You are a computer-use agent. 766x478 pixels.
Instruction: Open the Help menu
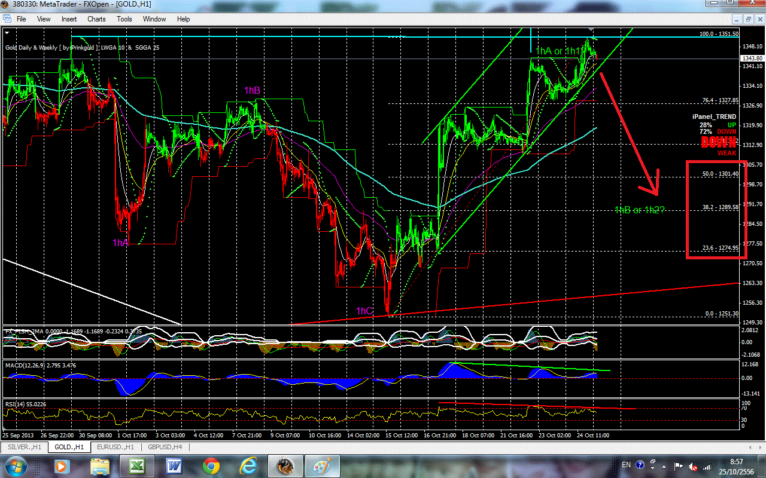tap(183, 19)
